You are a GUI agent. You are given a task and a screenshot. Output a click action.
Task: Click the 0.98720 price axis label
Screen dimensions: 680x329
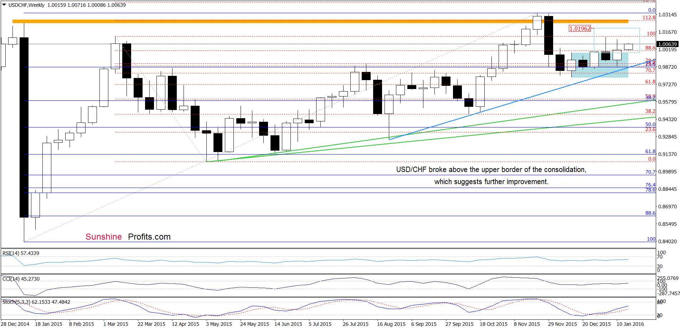[667, 67]
